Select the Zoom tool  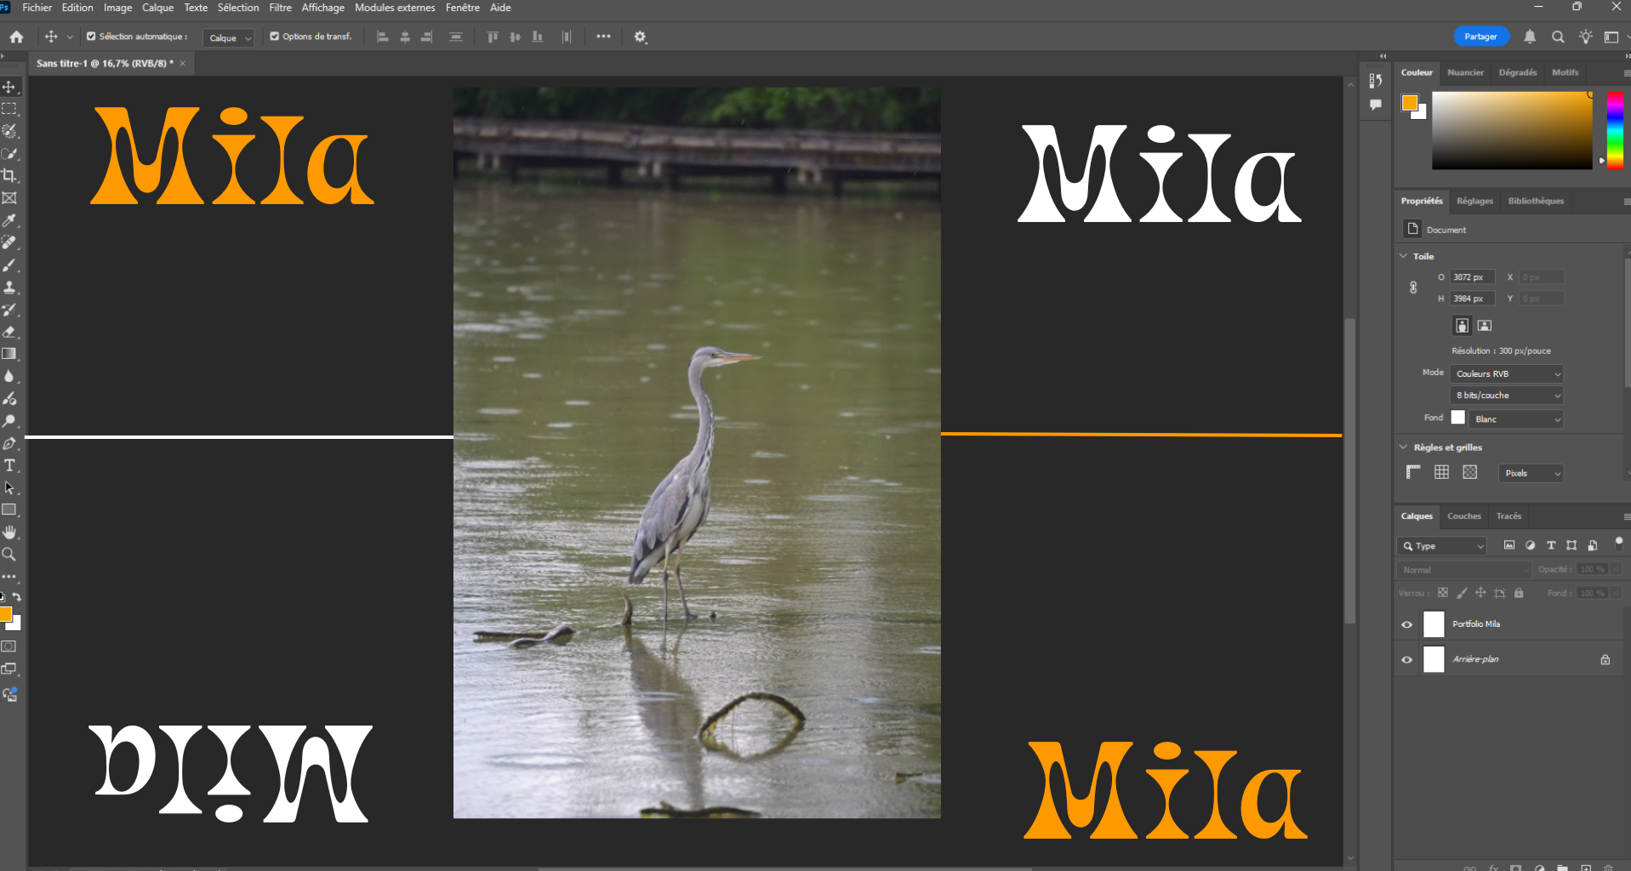click(x=9, y=555)
